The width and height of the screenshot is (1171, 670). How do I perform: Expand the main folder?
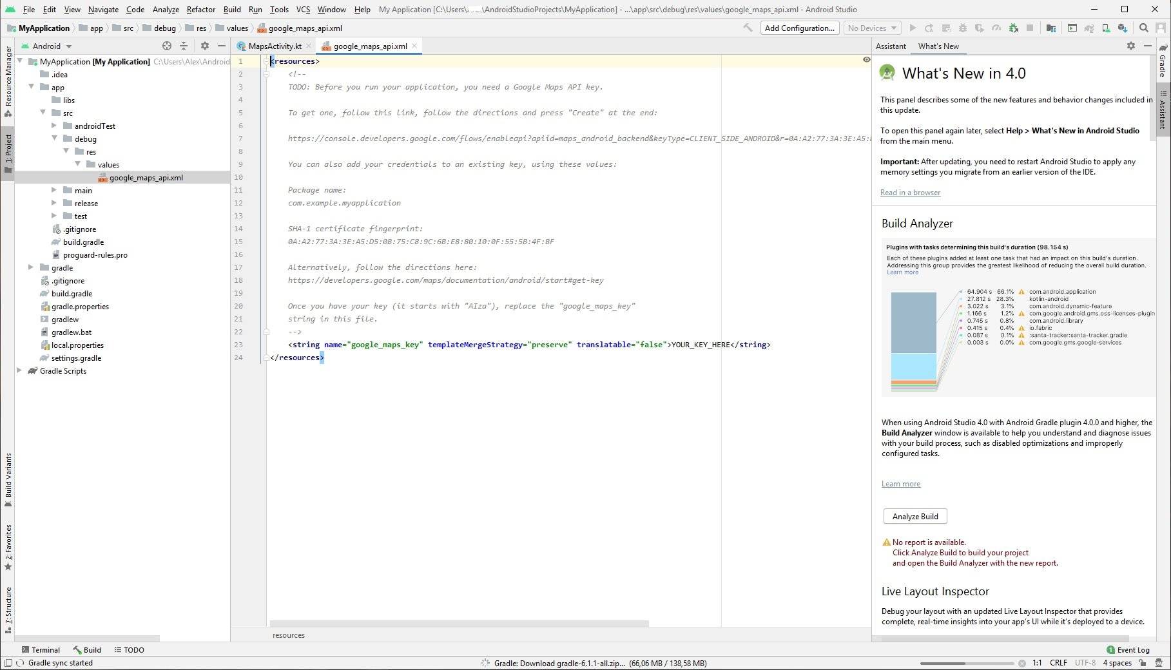tap(54, 190)
